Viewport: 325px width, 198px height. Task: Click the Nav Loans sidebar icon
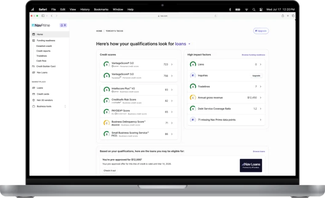33,73
